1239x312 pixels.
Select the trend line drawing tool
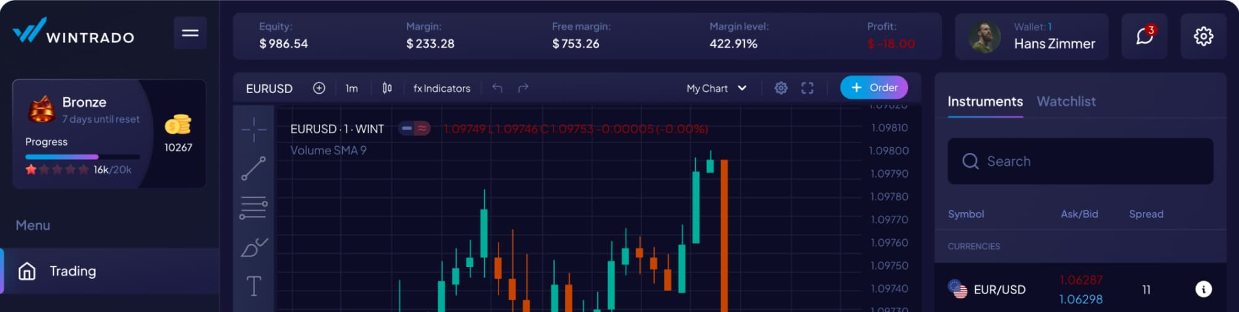[x=253, y=168]
